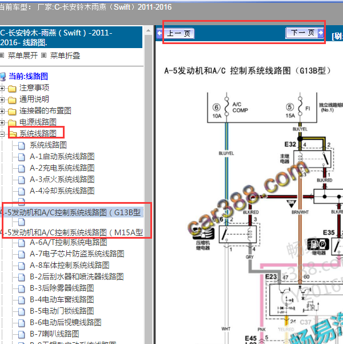Open A-4冷却系统线路图 page
This screenshot has width=343, height=344.
(62, 191)
